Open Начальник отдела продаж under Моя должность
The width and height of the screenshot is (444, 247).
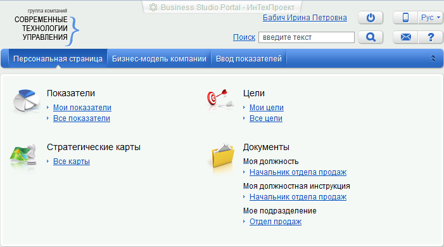[298, 172]
